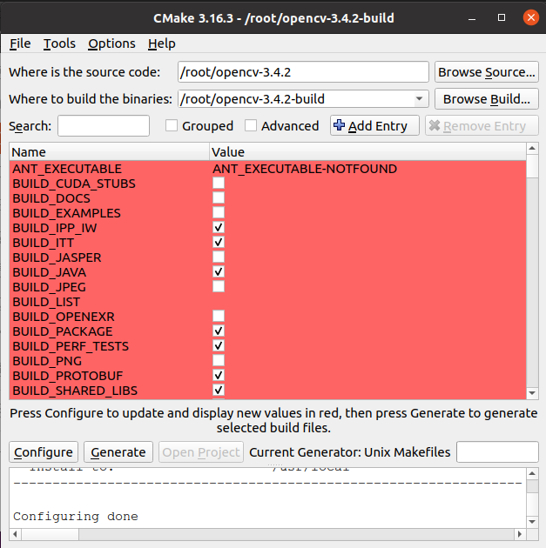Click the ANT_EXECUTABLE-NOTFOUND value
Screen dimensions: 546x548
pyautogui.click(x=305, y=169)
